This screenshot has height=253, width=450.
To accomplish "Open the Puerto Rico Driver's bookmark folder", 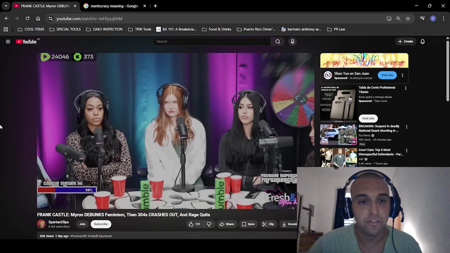I will (x=256, y=30).
